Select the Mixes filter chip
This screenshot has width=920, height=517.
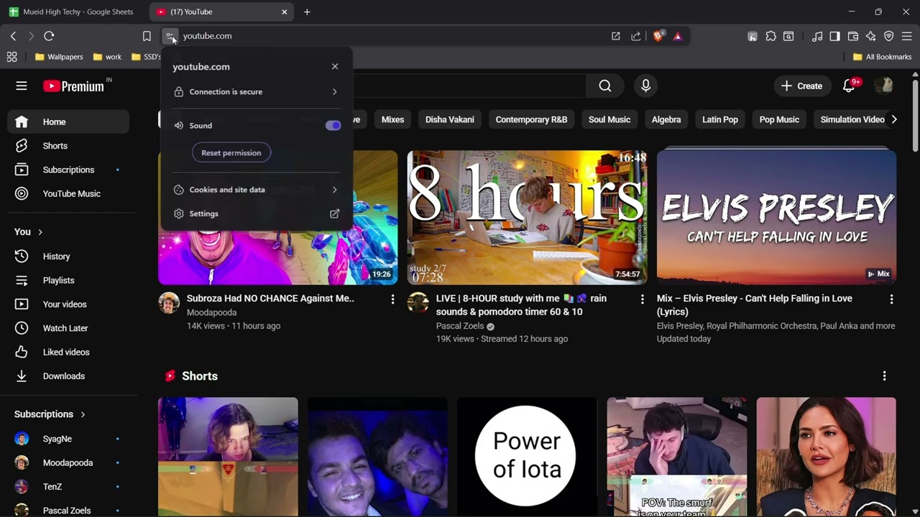tap(392, 120)
